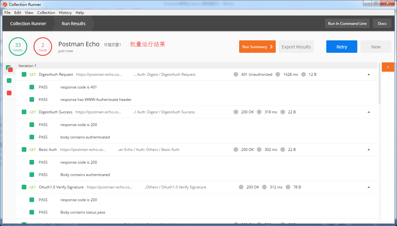Click time dot beside 302 ms

(x=259, y=150)
